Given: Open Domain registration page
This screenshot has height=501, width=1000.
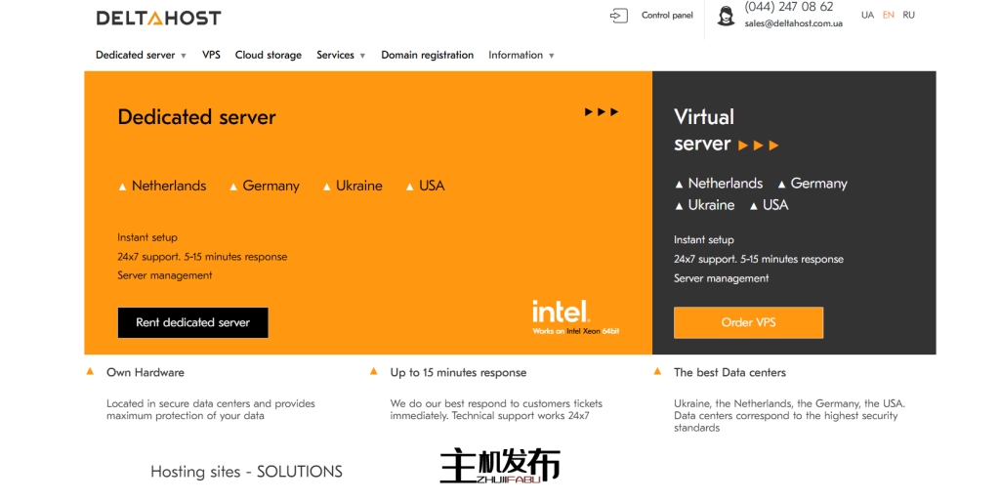Looking at the screenshot, I should click(x=428, y=55).
